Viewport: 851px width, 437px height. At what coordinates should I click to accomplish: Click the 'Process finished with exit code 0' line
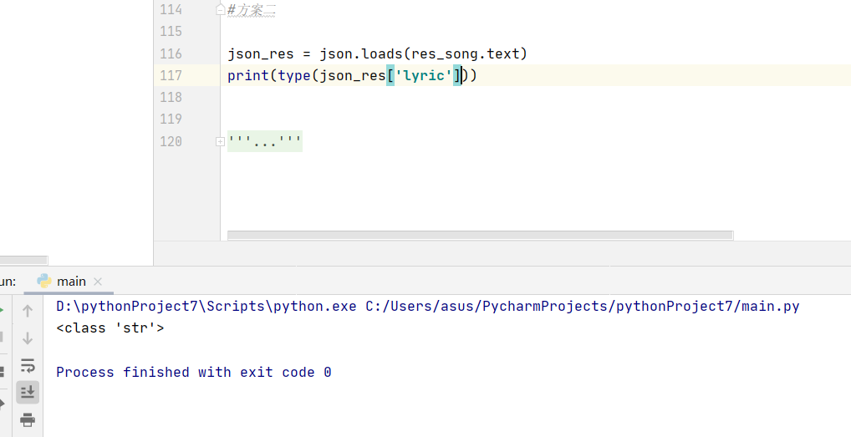(194, 372)
